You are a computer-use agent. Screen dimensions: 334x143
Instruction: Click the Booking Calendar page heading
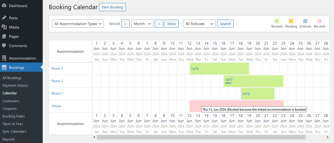[x=73, y=7]
